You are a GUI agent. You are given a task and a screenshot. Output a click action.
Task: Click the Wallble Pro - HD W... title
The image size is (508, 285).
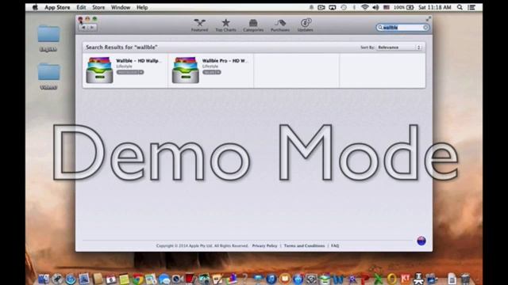coord(225,61)
